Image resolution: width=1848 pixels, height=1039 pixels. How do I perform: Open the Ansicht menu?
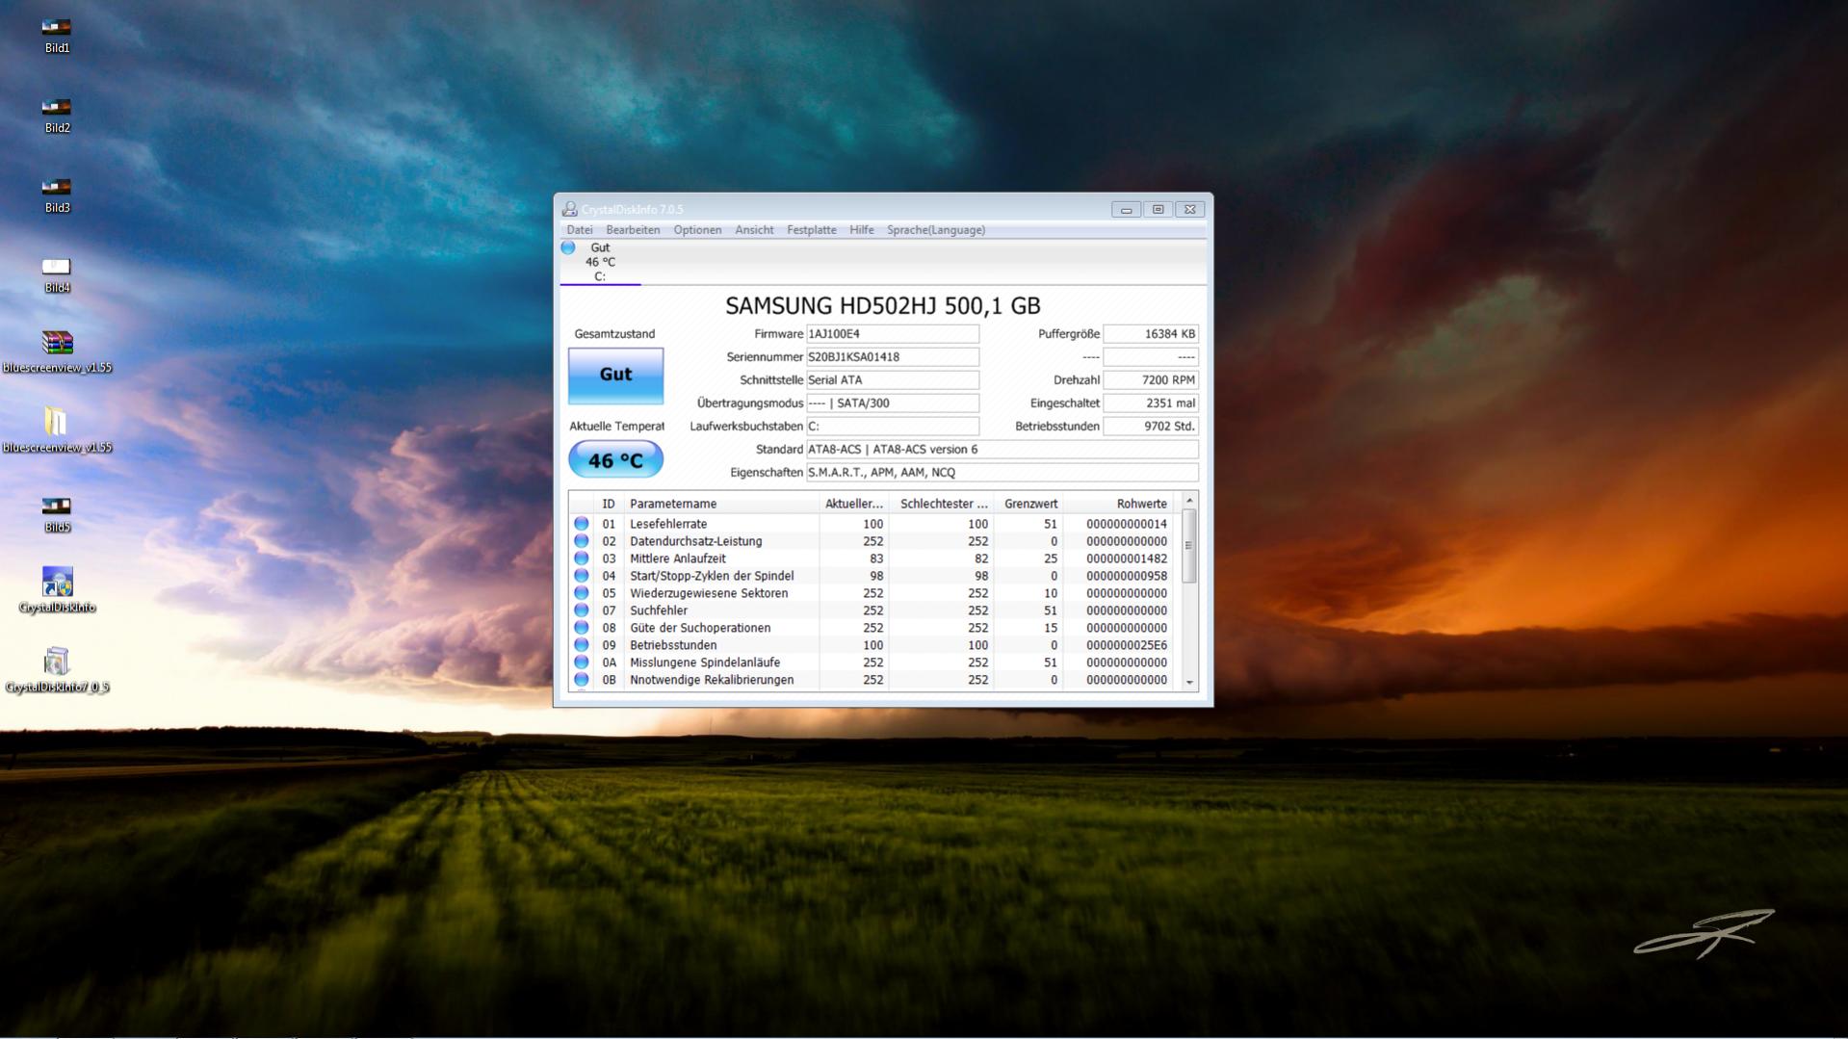[x=754, y=230]
